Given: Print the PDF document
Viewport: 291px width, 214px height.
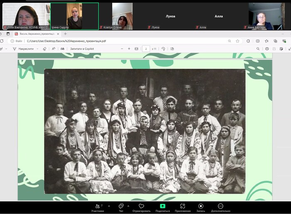Looking at the screenshot, I should [x=267, y=49].
